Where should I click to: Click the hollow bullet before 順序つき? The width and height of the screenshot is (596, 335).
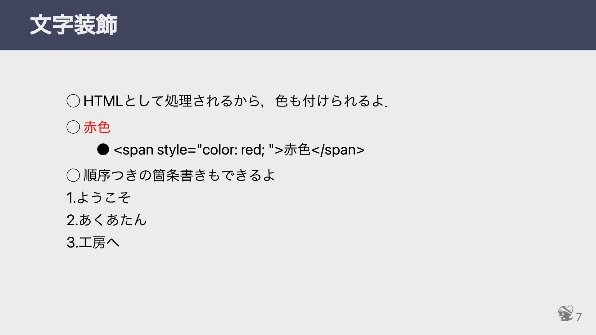point(73,176)
